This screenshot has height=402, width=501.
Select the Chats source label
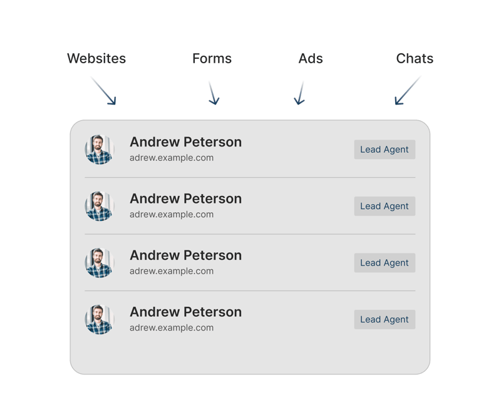click(415, 59)
